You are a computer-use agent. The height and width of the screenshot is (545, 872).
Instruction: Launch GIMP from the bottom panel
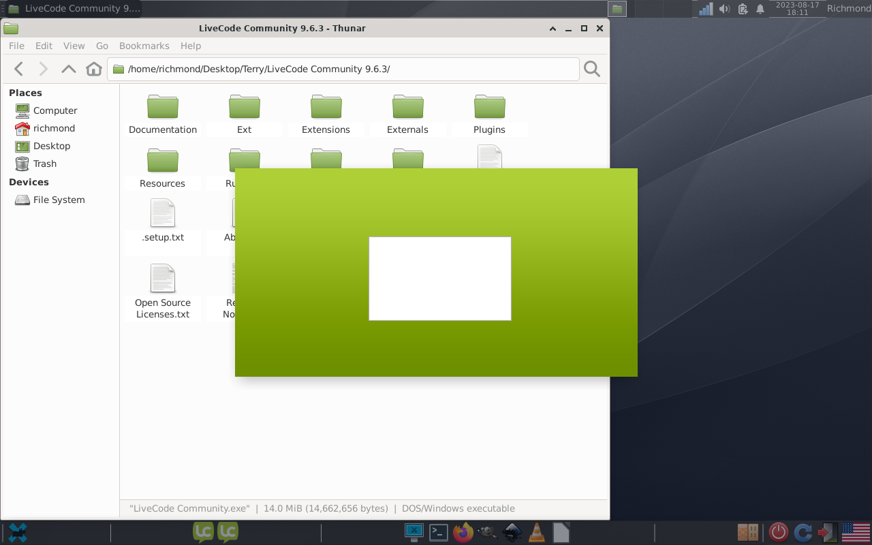click(x=487, y=532)
